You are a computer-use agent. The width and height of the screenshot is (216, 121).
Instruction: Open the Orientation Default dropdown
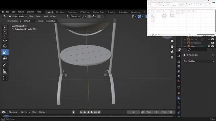(x=28, y=21)
